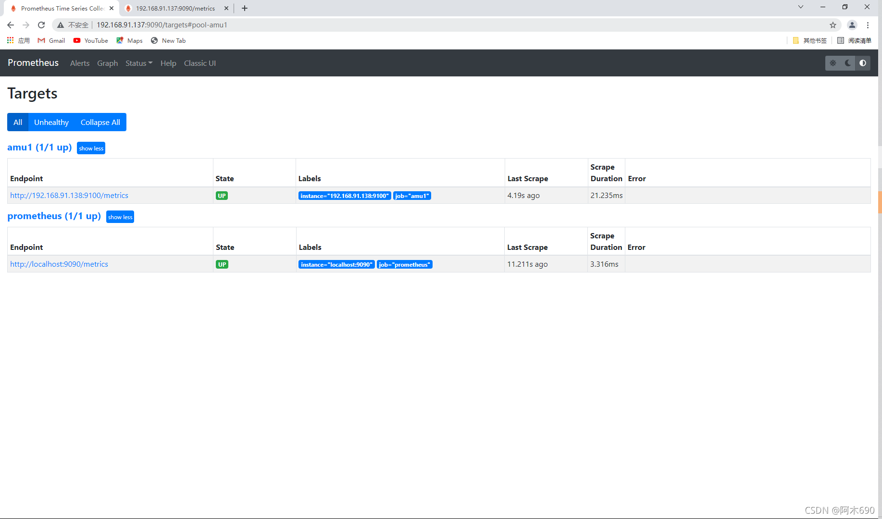
Task: Click the Prometheus brand logo text
Action: point(33,63)
